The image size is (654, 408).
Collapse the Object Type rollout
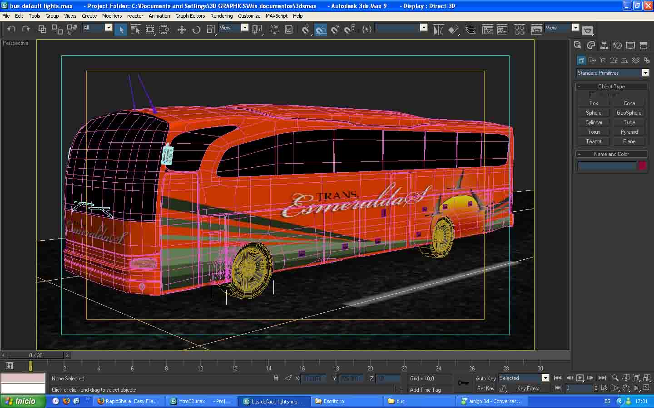click(611, 86)
